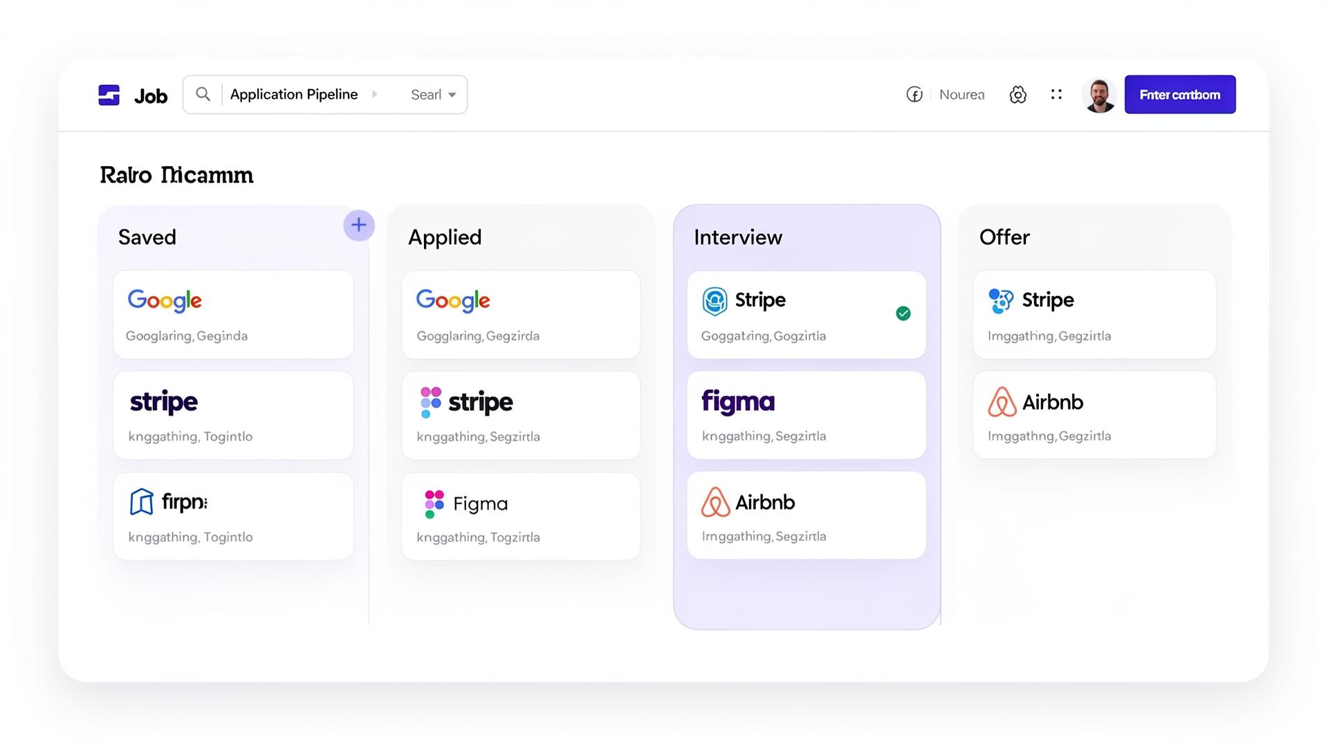Add a card with the plus button in Saved

359,225
